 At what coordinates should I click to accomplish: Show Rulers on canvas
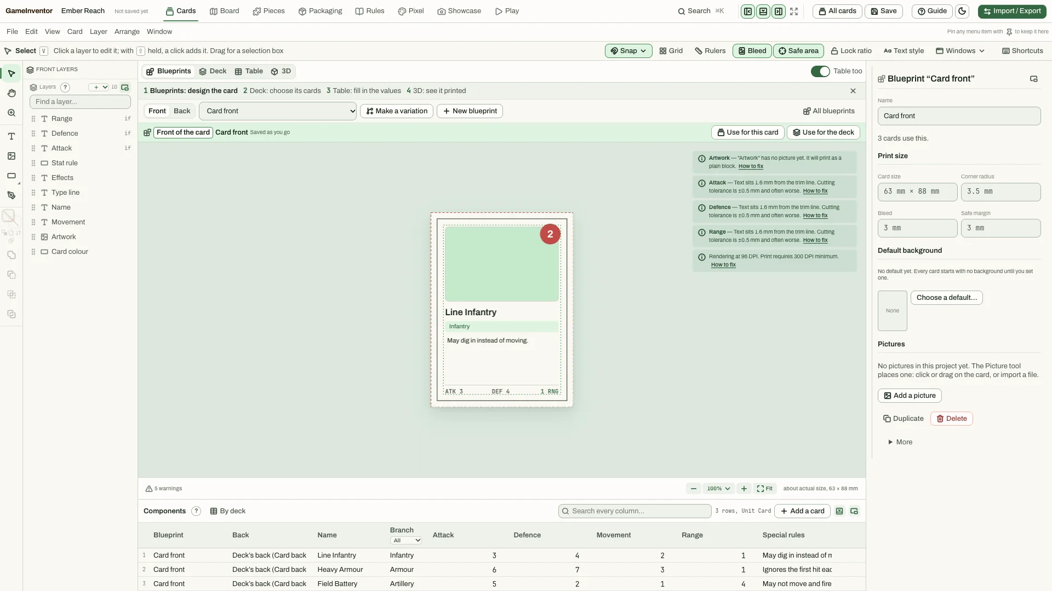coord(710,51)
